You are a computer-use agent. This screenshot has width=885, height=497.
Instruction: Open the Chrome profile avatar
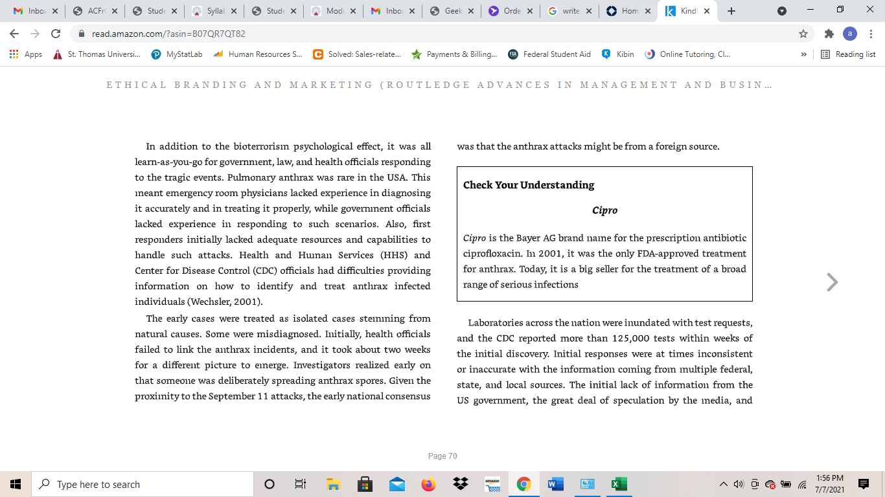tap(850, 34)
